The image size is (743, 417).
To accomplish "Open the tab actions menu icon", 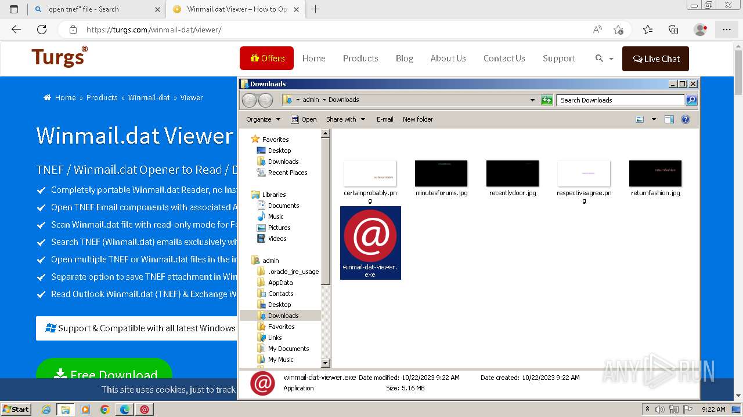I will [14, 9].
